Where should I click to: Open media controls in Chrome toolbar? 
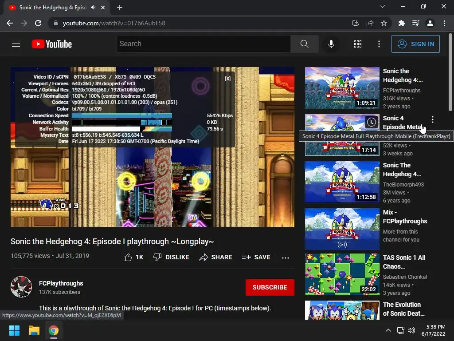[415, 23]
